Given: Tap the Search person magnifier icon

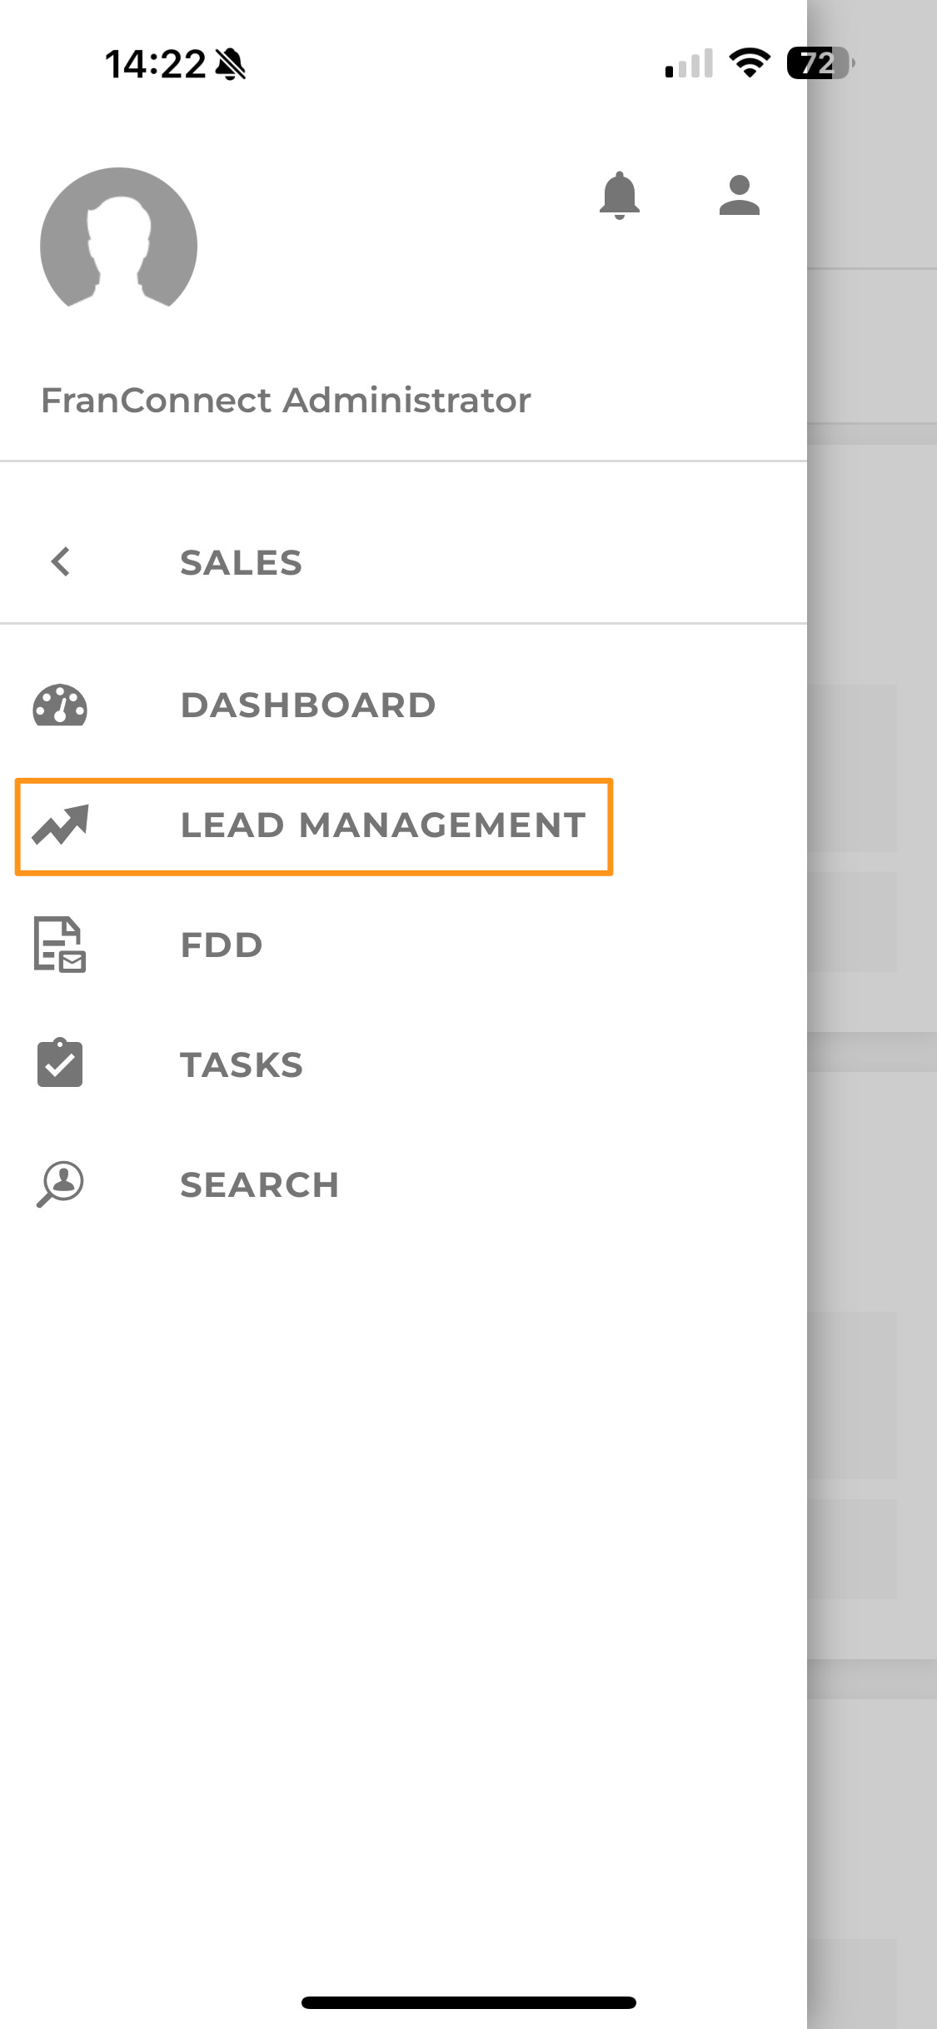Looking at the screenshot, I should [x=60, y=1184].
